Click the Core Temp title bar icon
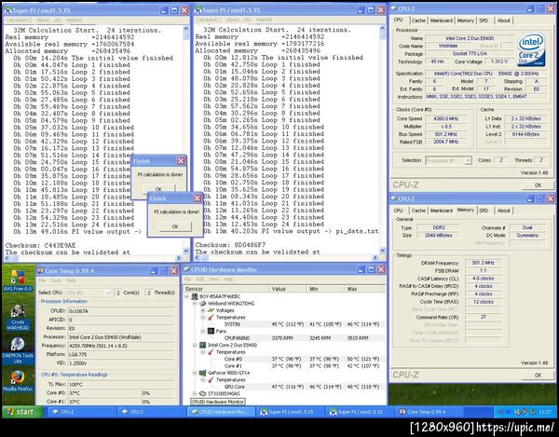 click(41, 270)
